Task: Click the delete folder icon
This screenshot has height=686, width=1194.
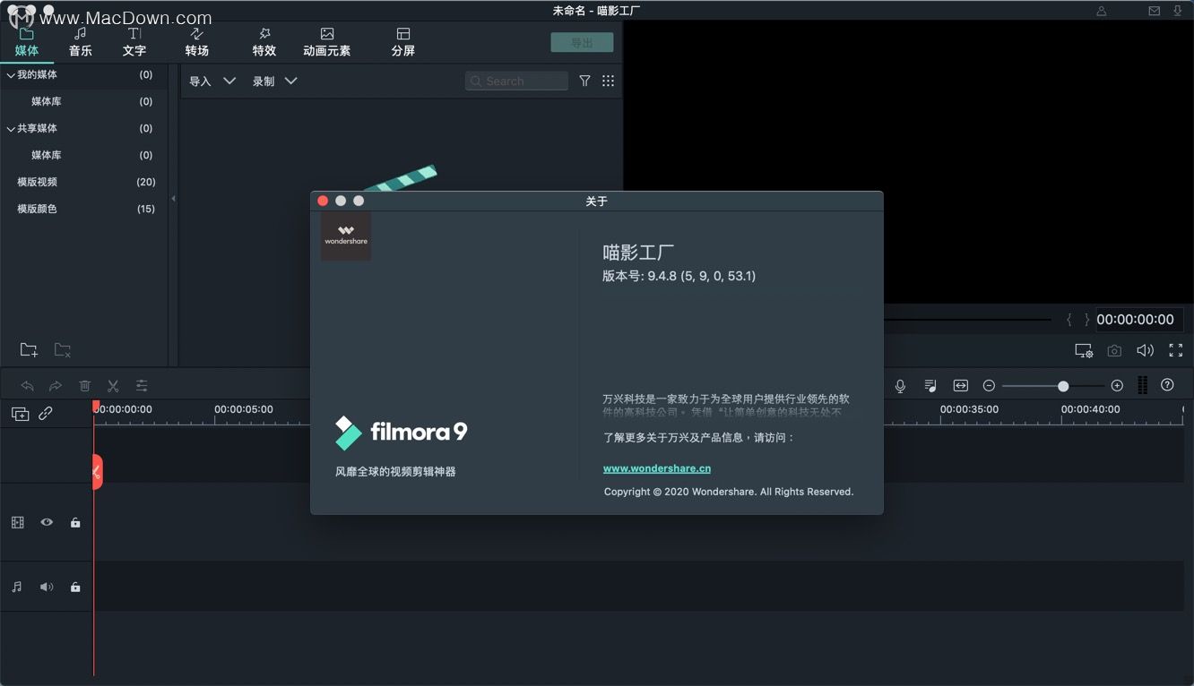Action: click(x=62, y=349)
